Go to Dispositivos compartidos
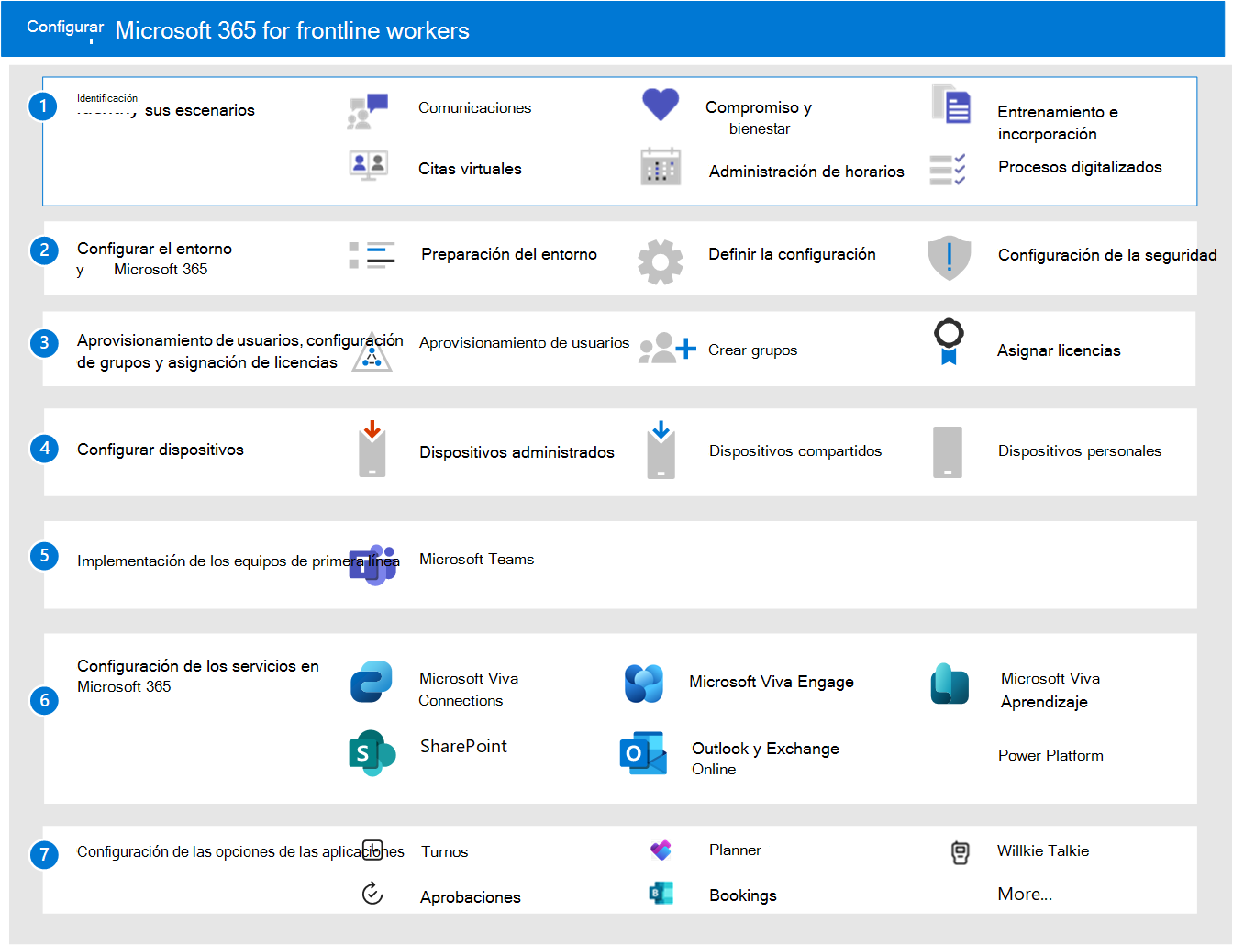1233x945 pixels. (x=794, y=450)
